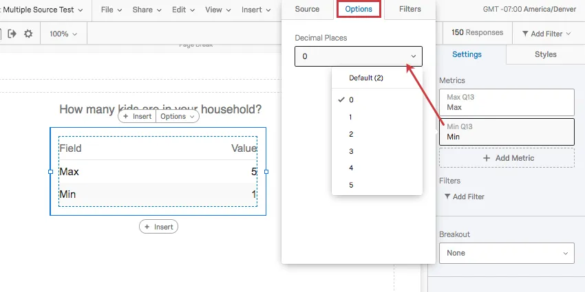Open the 100% zoom dropdown

pyautogui.click(x=63, y=34)
